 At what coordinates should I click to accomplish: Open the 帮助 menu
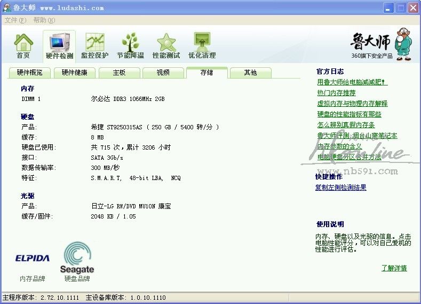[x=44, y=20]
